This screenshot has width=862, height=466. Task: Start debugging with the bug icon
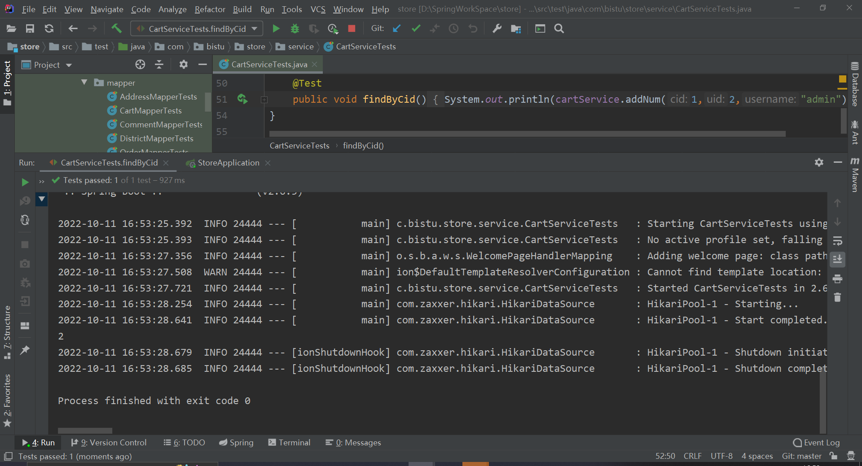(295, 29)
